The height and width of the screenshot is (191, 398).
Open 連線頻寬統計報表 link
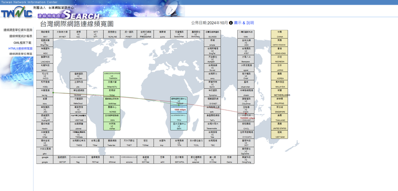[21, 36]
